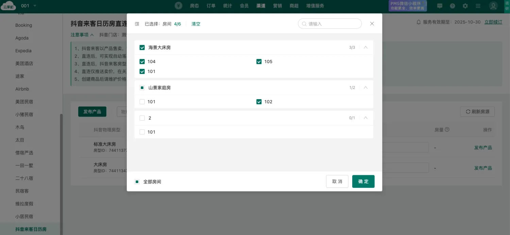Select 木鸟 in the sidebar

coord(20,127)
